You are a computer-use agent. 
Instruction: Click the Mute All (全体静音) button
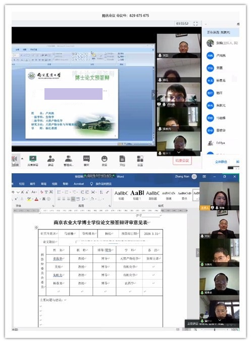pos(221,162)
